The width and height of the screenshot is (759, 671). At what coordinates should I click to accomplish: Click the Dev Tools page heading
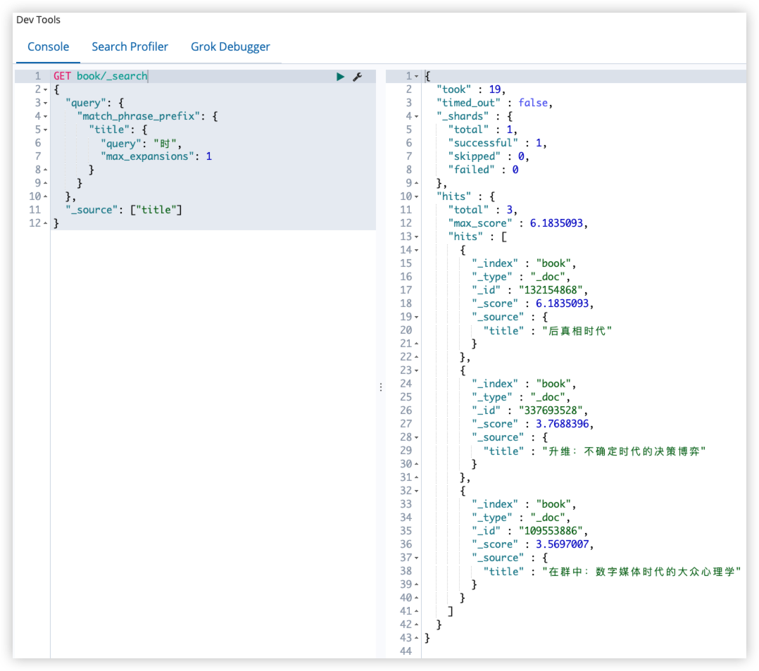coord(38,20)
